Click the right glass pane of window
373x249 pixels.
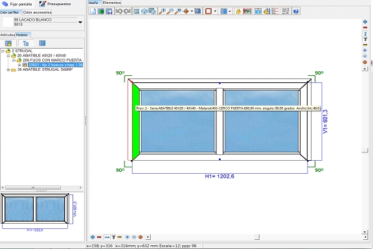click(262, 121)
